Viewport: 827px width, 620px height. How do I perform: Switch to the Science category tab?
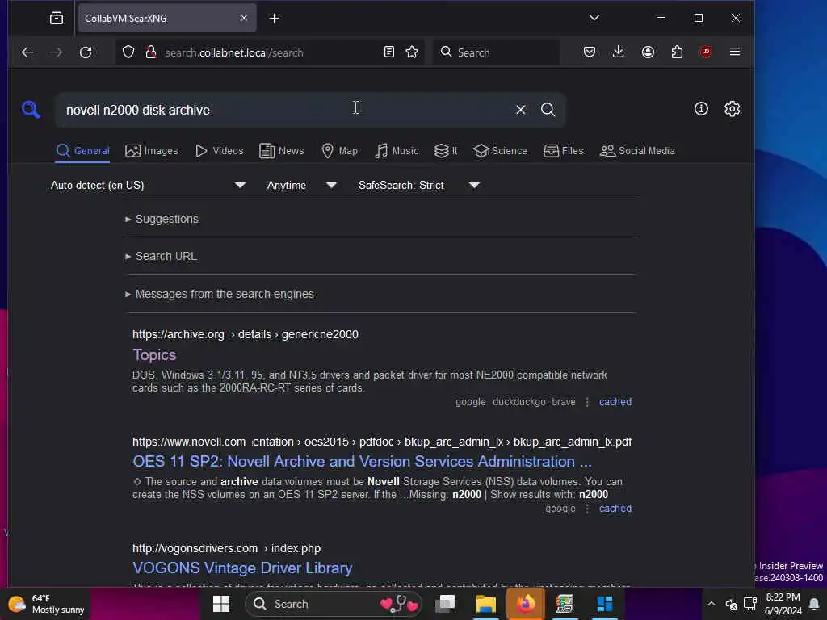click(500, 151)
